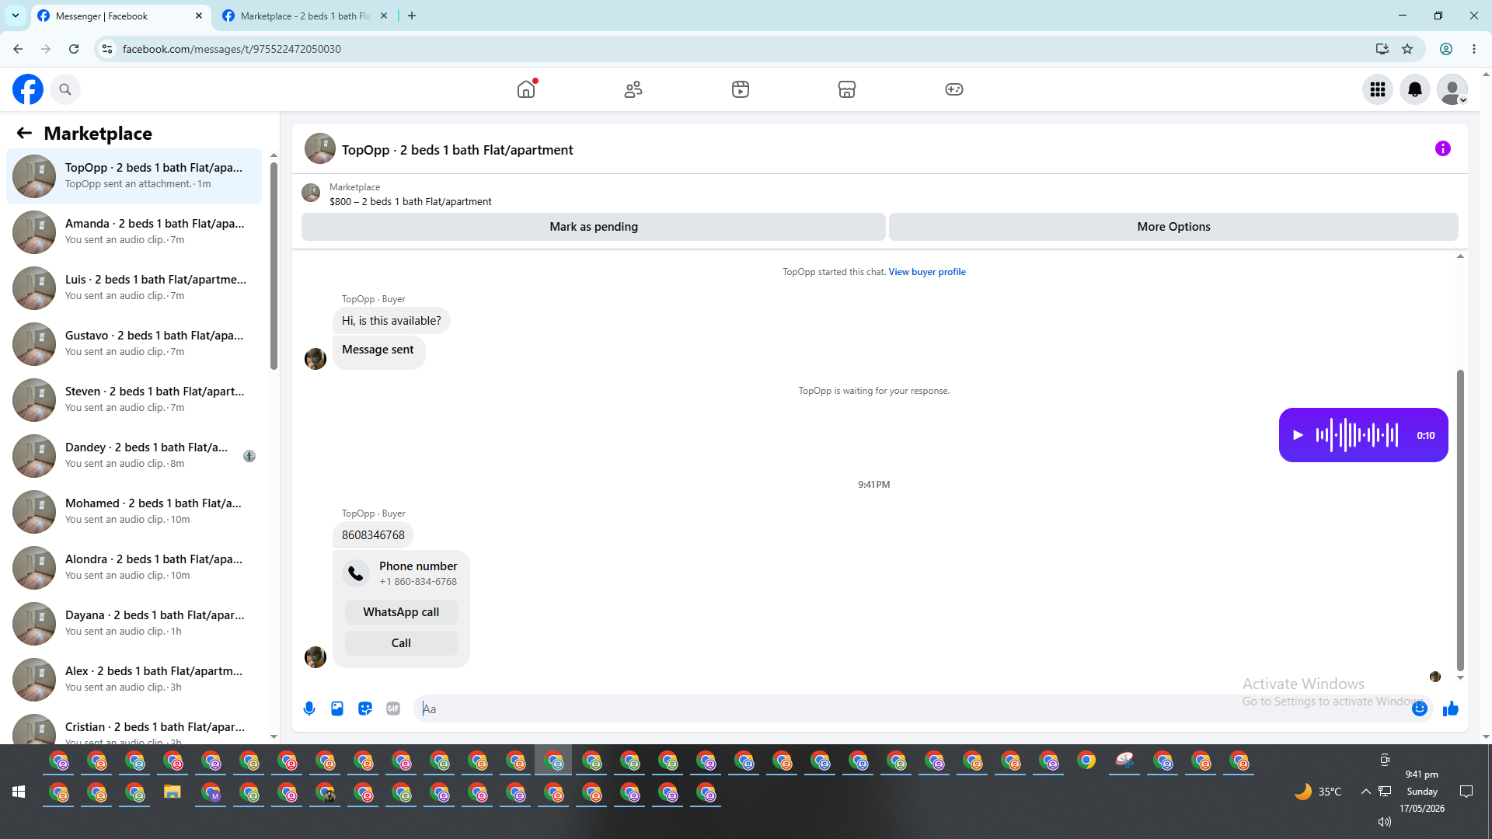The height and width of the screenshot is (839, 1492).
Task: Open the account profile menu
Action: pos(1452,89)
